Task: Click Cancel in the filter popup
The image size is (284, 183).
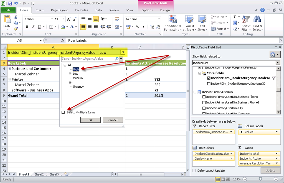Action: (x=113, y=120)
